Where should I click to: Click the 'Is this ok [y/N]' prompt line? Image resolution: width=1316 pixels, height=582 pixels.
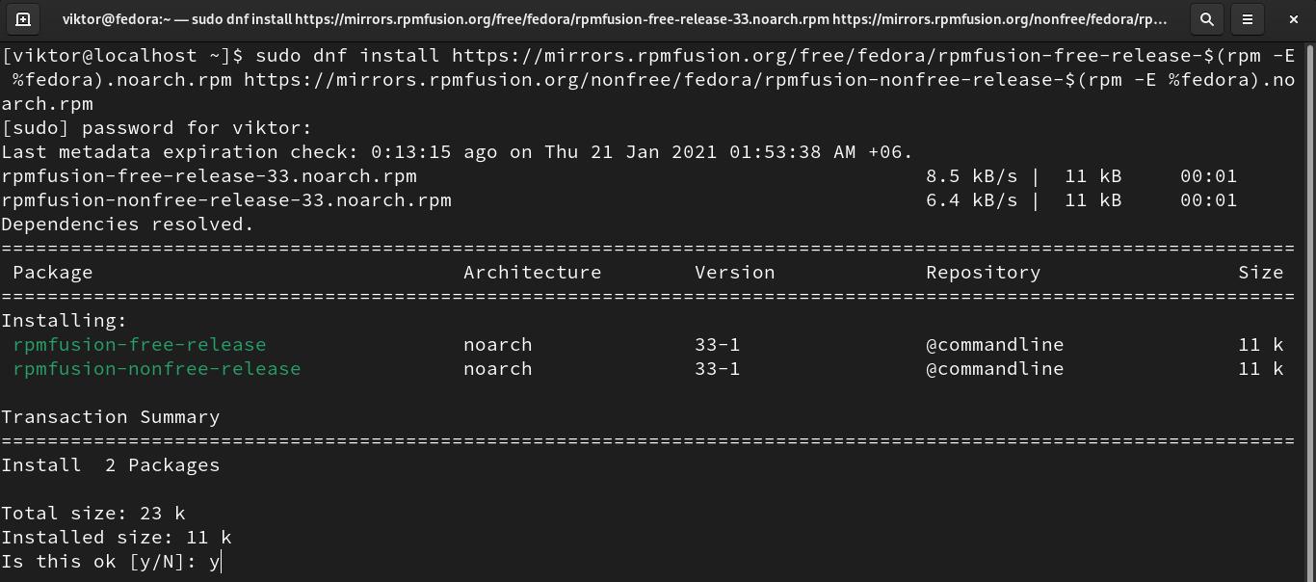111,562
